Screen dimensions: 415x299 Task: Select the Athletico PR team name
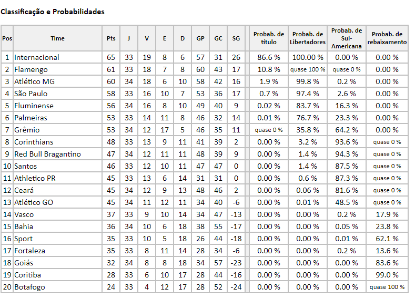pyautogui.click(x=35, y=178)
